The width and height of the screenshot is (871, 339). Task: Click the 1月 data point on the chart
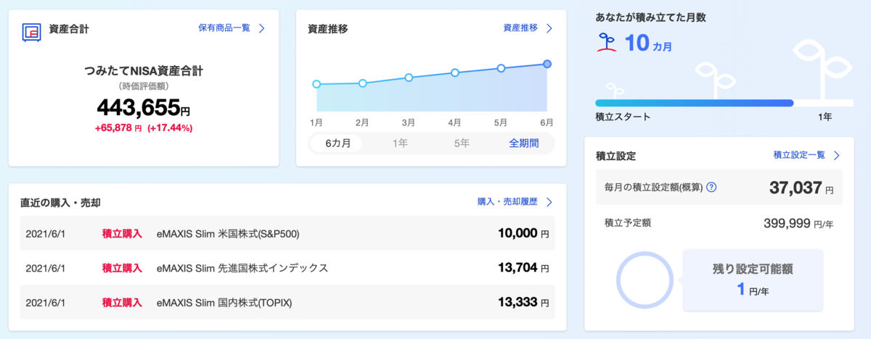(316, 84)
